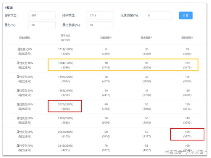Click the cell with score (3635)
The image size is (211, 158).
tap(187, 93)
